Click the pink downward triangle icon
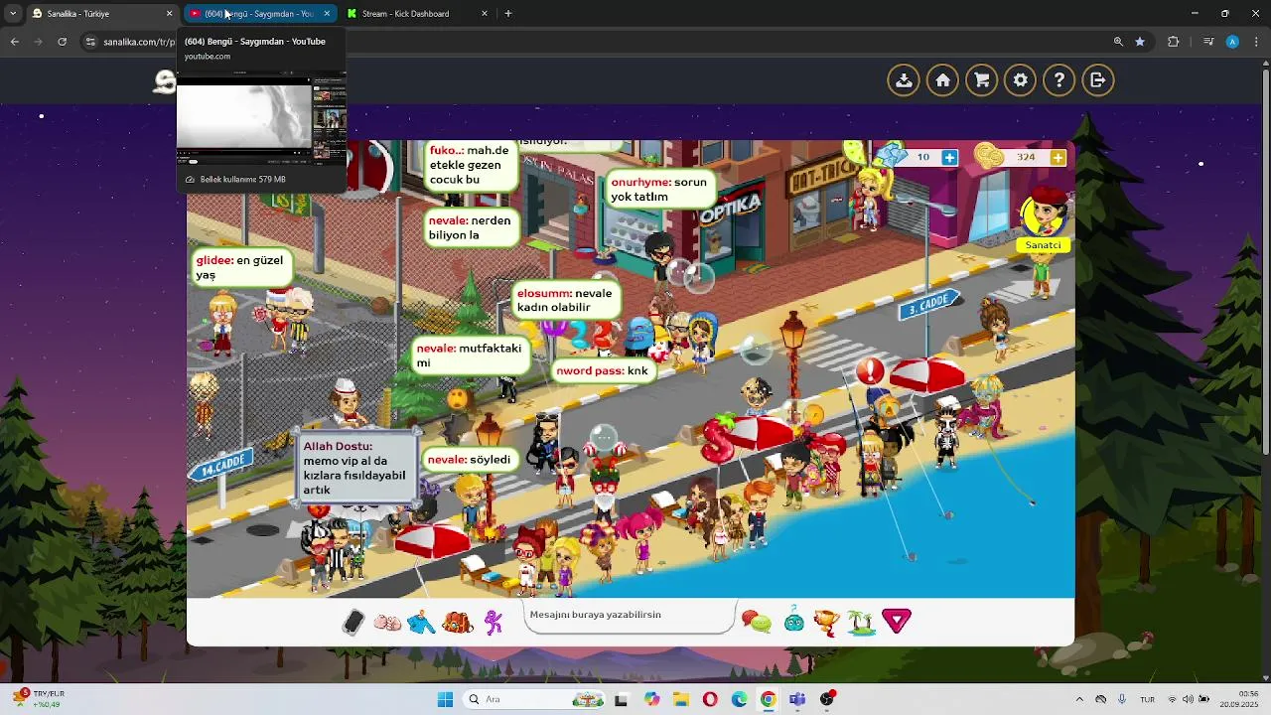Image resolution: width=1271 pixels, height=715 pixels. 897,622
